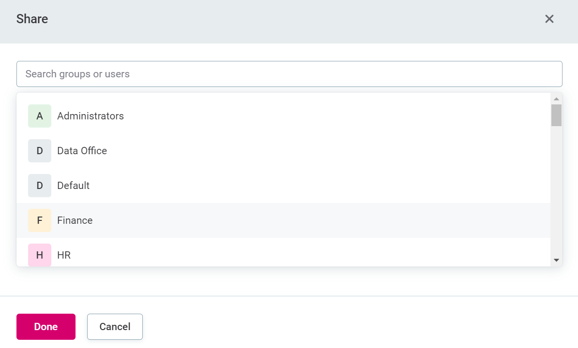This screenshot has width=578, height=348.
Task: Click the group list scrollbar thumb
Action: pyautogui.click(x=556, y=115)
